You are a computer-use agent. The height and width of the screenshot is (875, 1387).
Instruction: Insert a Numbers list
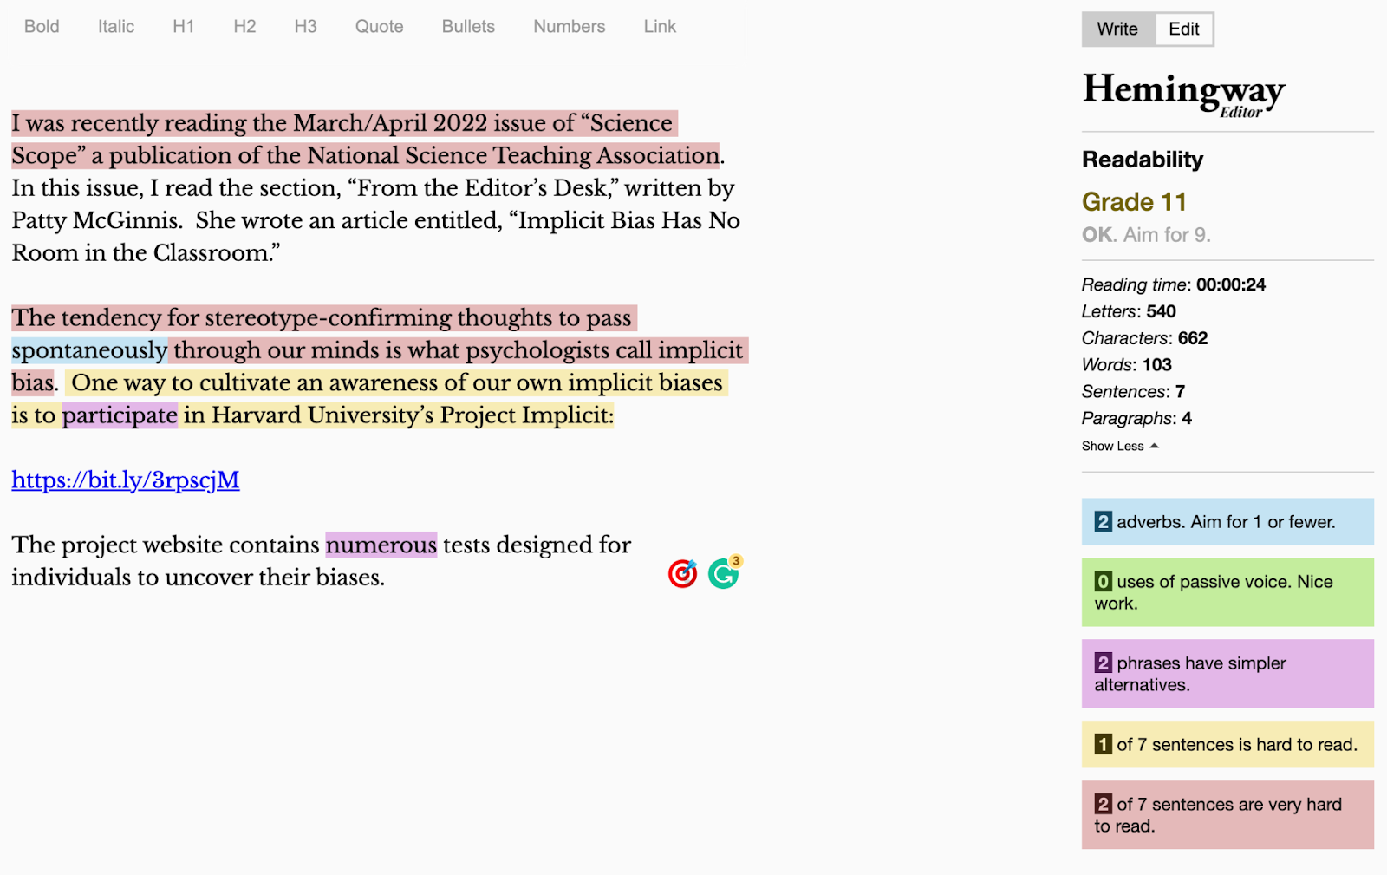click(570, 27)
